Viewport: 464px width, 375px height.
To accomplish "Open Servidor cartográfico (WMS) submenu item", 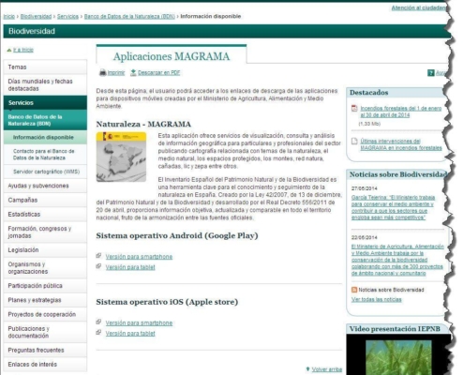I will point(45,172).
